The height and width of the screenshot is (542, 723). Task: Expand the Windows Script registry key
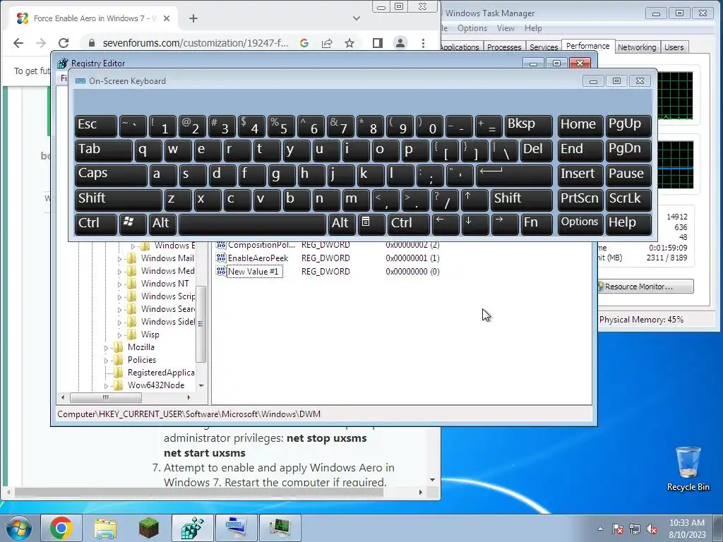point(119,297)
